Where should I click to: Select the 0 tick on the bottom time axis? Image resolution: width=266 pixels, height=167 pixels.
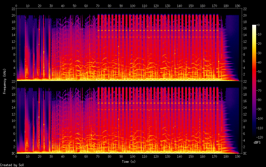(16, 156)
